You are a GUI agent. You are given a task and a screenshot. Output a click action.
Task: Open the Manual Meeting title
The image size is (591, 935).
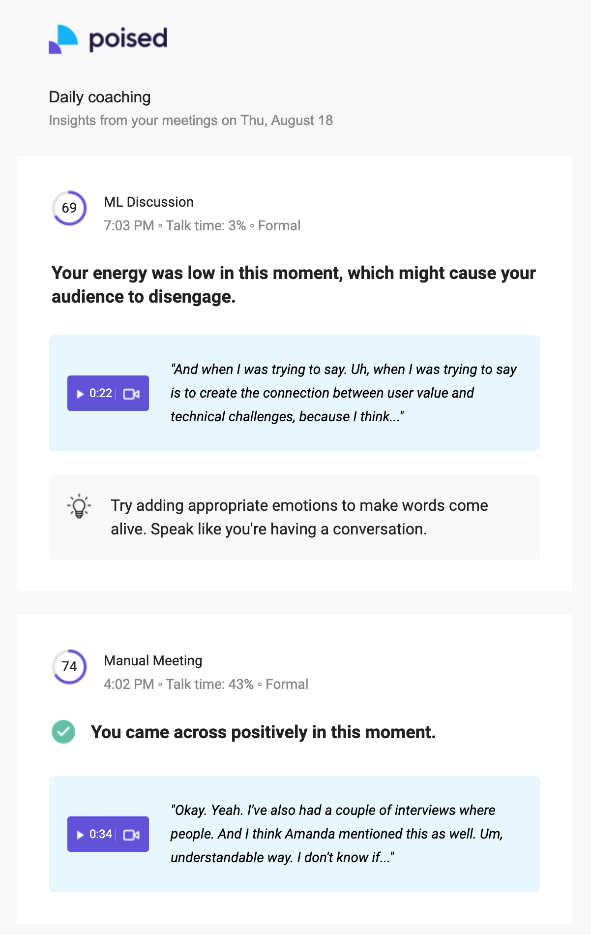[x=153, y=660]
